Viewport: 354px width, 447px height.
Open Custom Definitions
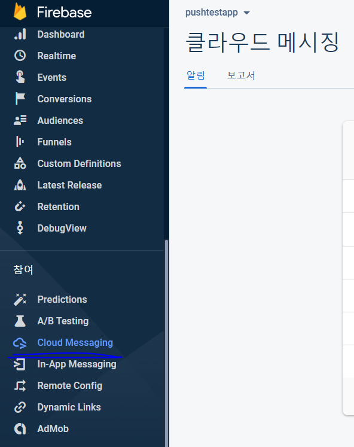point(79,163)
